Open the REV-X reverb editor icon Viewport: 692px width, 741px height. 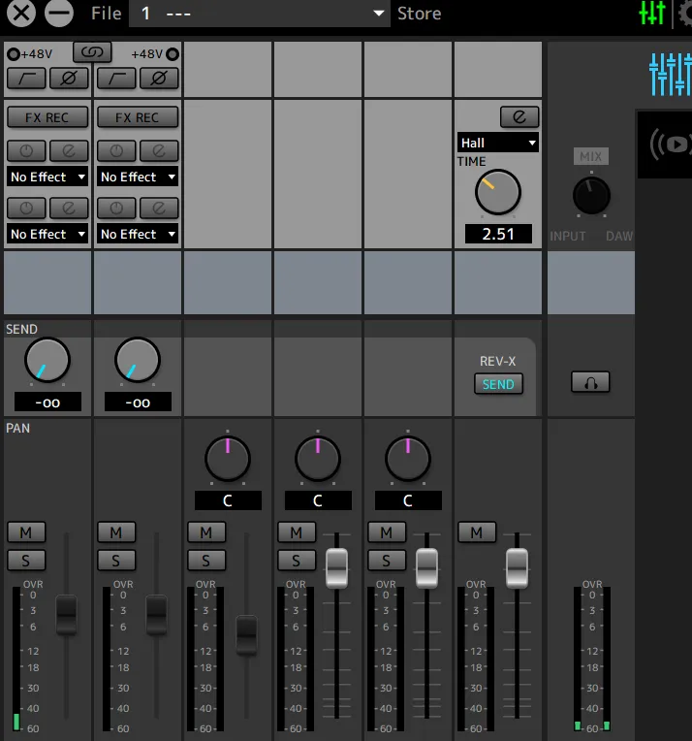519,117
